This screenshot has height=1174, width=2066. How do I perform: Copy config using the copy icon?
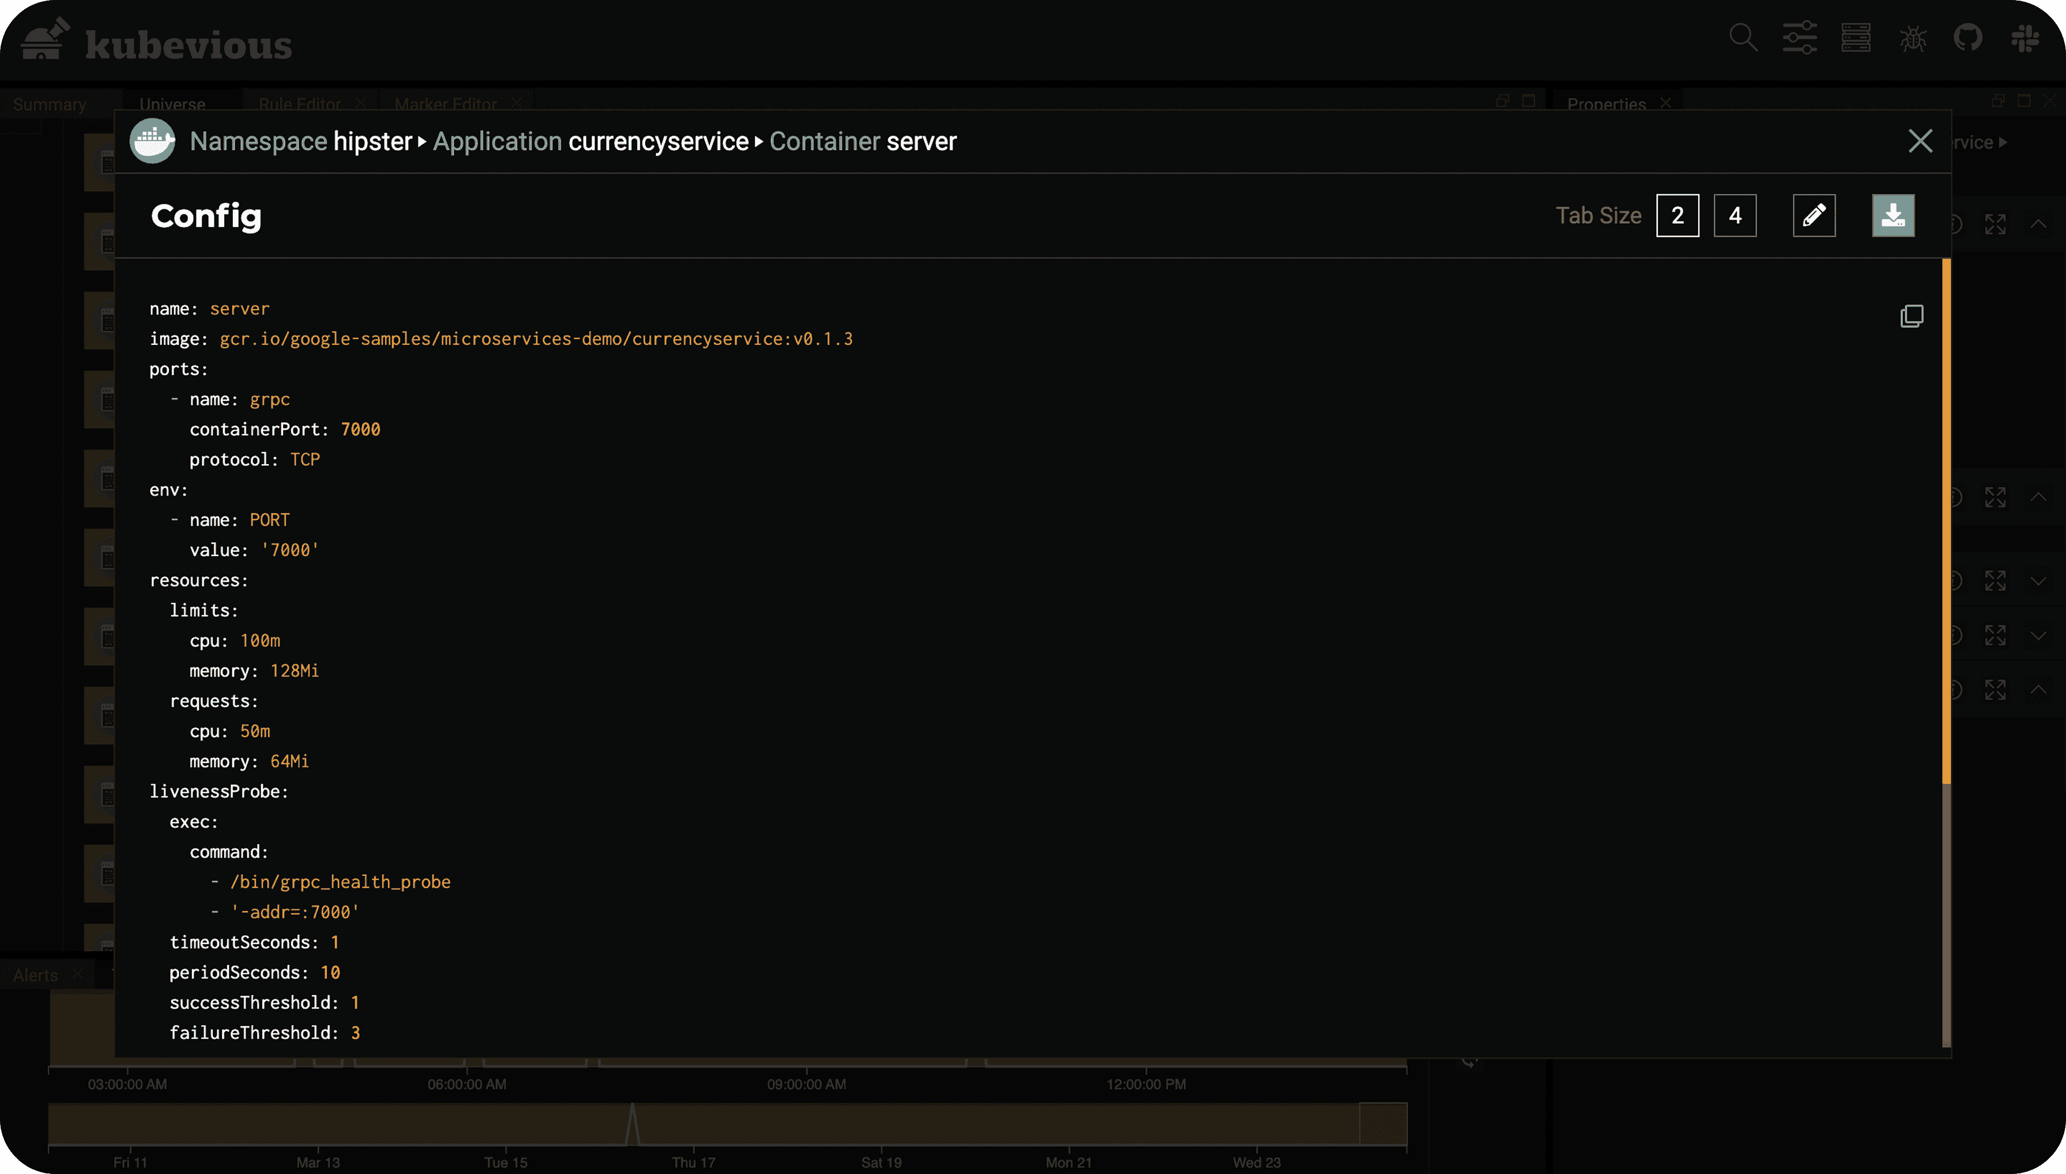click(1912, 316)
